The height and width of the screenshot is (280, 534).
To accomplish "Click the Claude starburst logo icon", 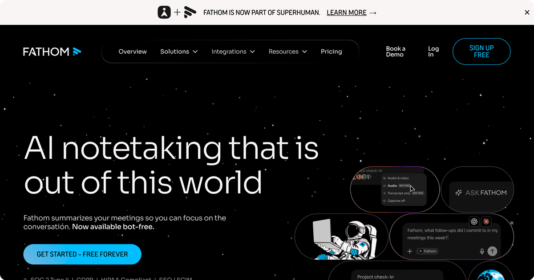I will point(486,221).
